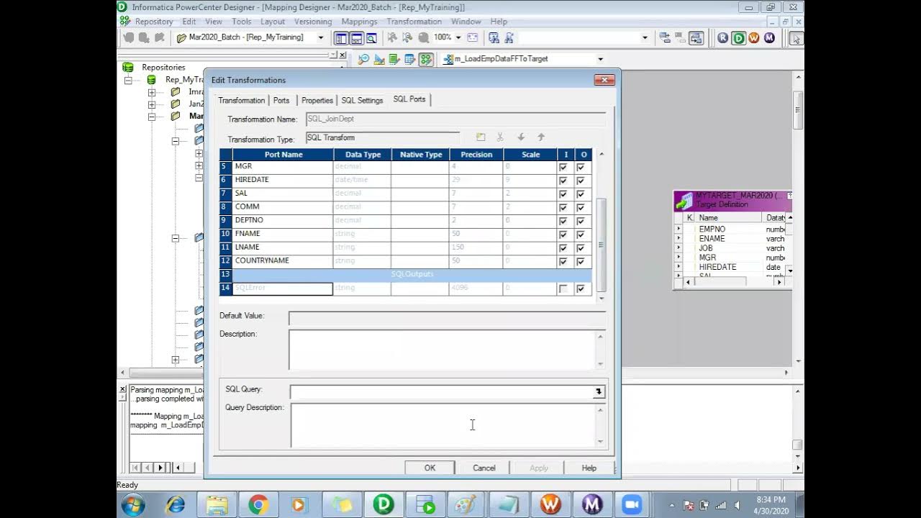Viewport: 921px width, 518px height.
Task: Open Windows Explorer from taskbar
Action: [x=217, y=505]
